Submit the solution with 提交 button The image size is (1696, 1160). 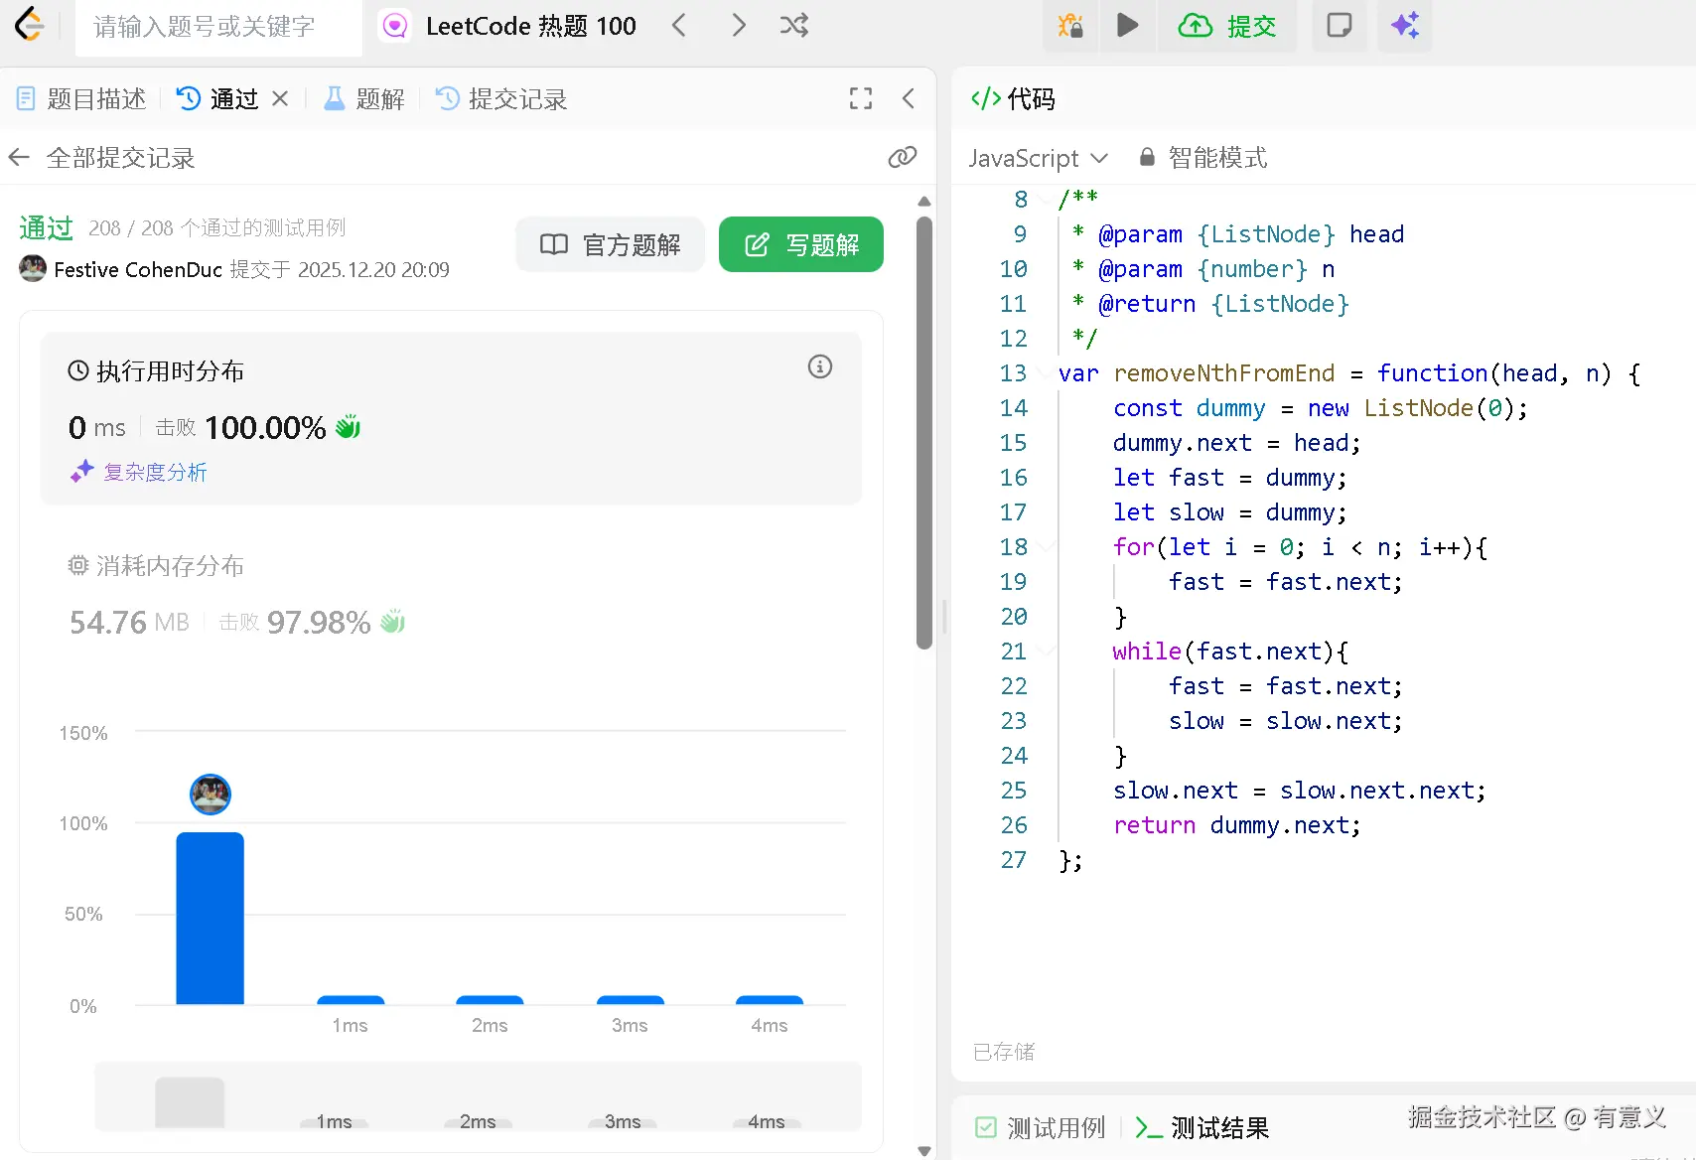coord(1227,26)
